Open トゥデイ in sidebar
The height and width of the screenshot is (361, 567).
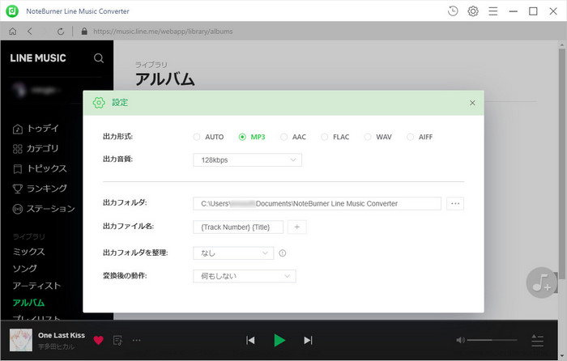[36, 128]
